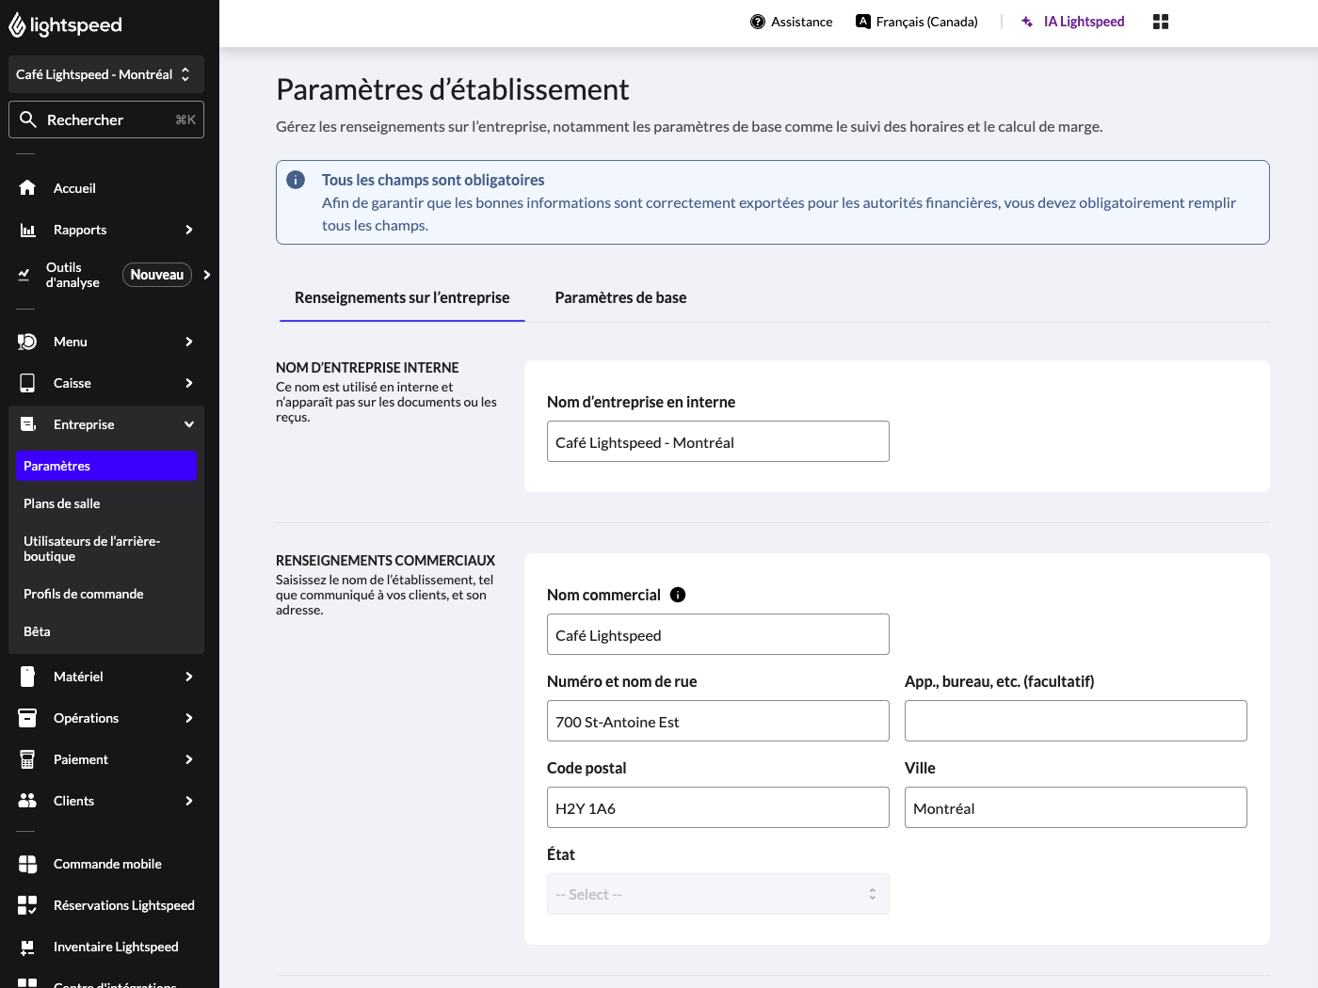
Task: Click the Clients people icon
Action: click(27, 801)
